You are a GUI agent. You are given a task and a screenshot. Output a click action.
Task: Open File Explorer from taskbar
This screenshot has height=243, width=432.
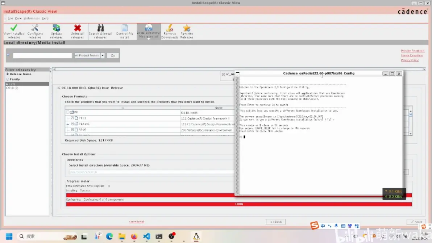click(122, 236)
